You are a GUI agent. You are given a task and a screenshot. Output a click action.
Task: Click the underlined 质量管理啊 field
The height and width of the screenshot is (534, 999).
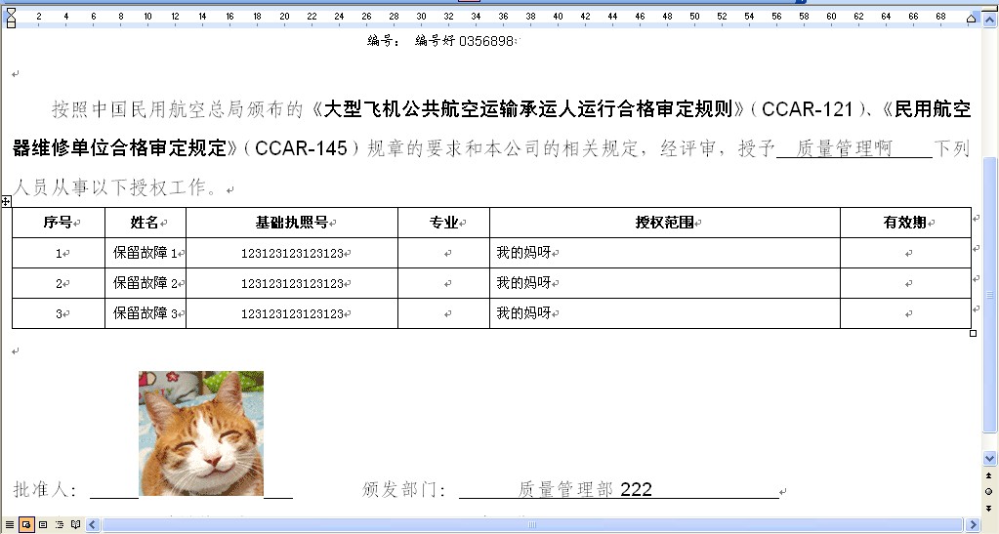coord(854,148)
